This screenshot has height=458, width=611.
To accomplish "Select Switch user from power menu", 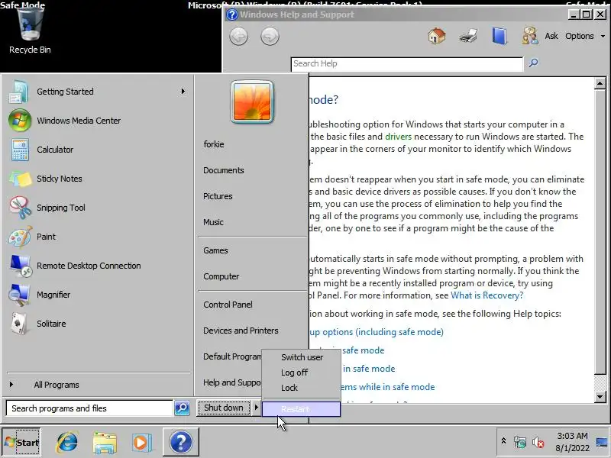I will click(x=302, y=357).
